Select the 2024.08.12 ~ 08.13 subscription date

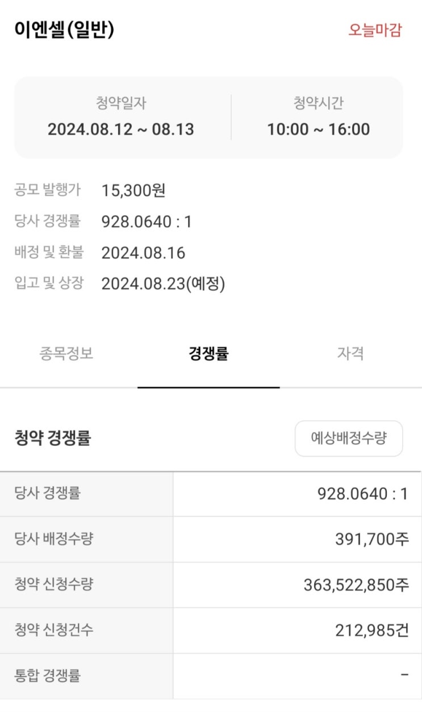121,129
